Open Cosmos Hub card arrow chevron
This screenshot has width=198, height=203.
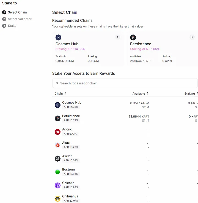coord(118,37)
